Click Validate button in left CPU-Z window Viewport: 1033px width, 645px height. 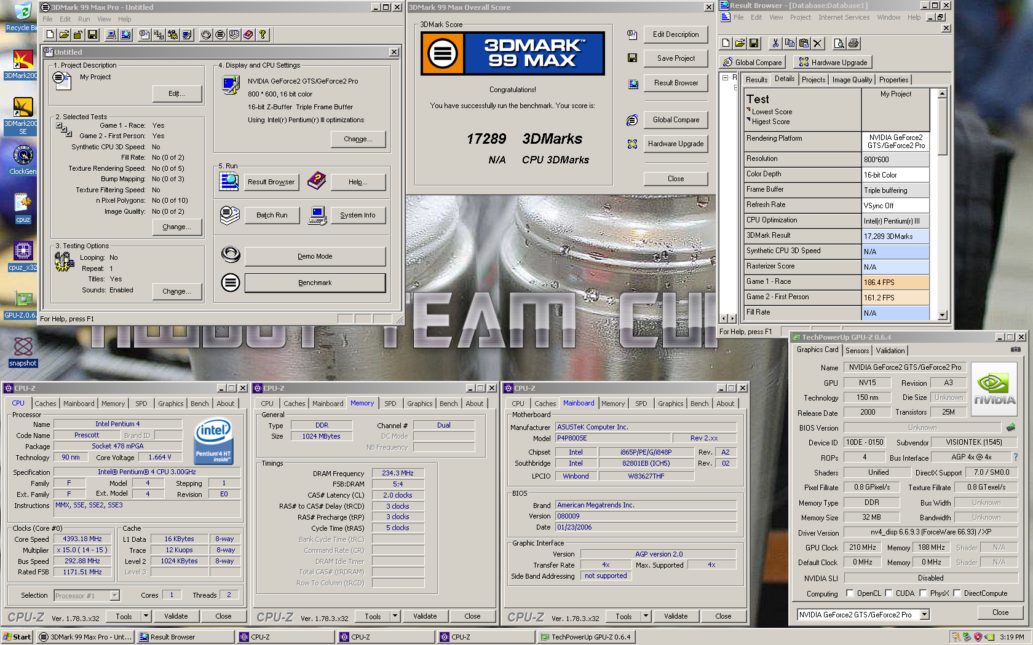click(176, 616)
